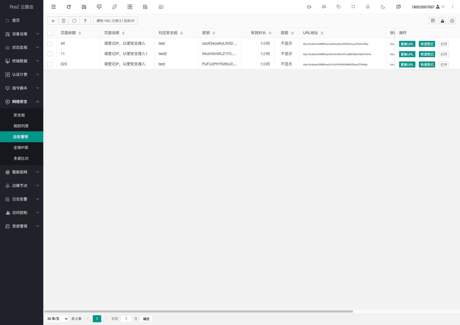Collapse the sidebar menu toggle icon
The image size is (460, 325).
(54, 7)
